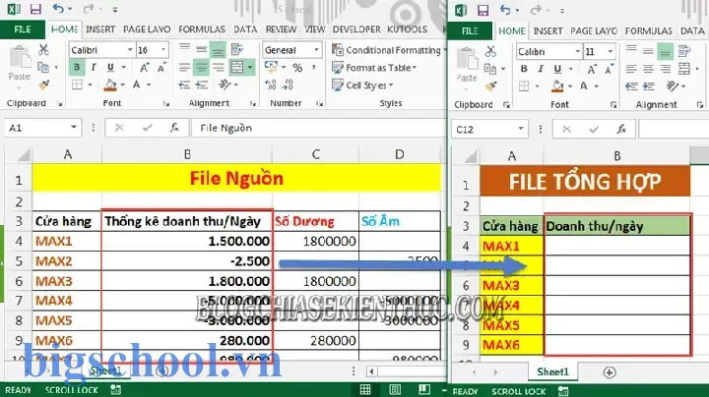The image size is (709, 397).
Task: Toggle Center align in left window
Action: coord(201,68)
